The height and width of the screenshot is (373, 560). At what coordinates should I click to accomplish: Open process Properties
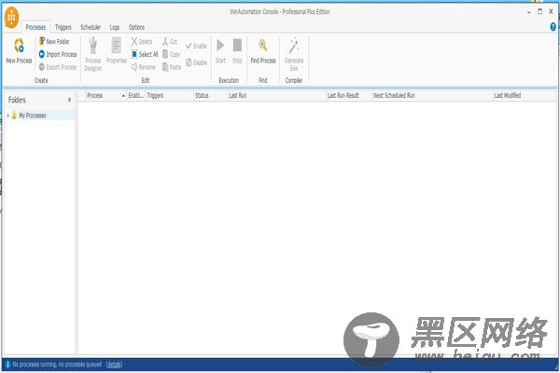coord(117,50)
